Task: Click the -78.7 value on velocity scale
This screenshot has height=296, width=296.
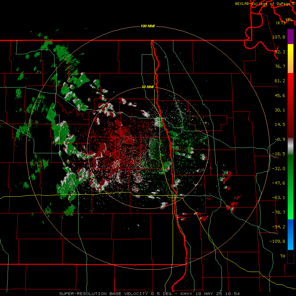Action: point(279,212)
